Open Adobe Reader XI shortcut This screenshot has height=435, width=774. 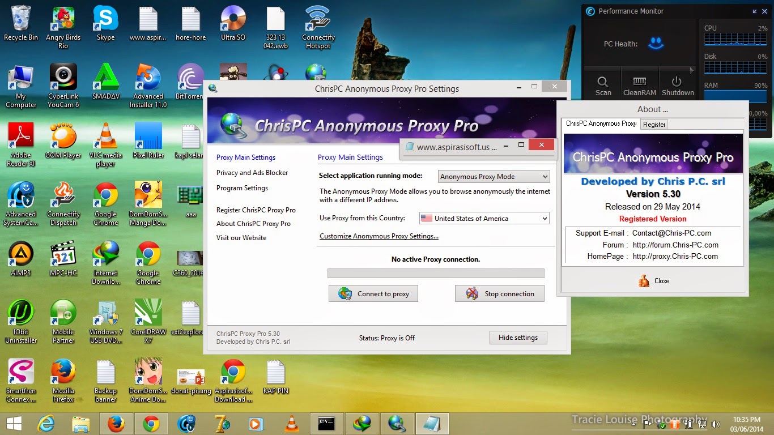21,146
